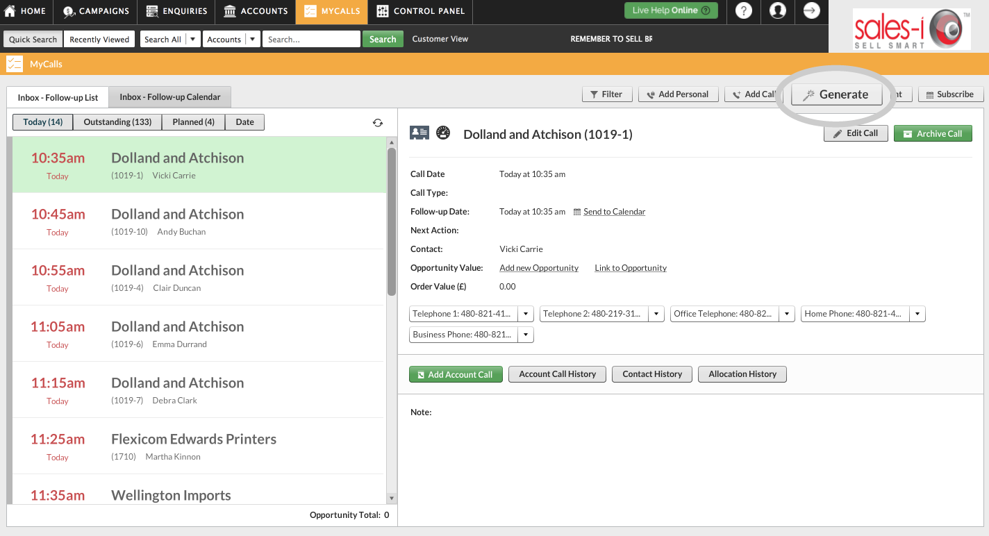Click the sales-i logo

912,28
